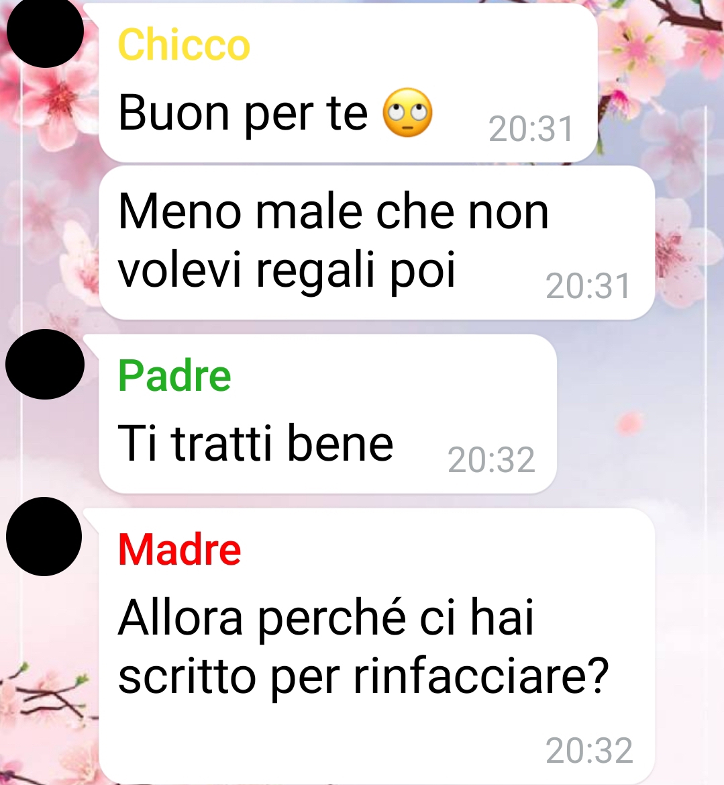Tap the 20:32 timestamp on Padre's message
This screenshot has height=785, width=724.
tap(491, 459)
